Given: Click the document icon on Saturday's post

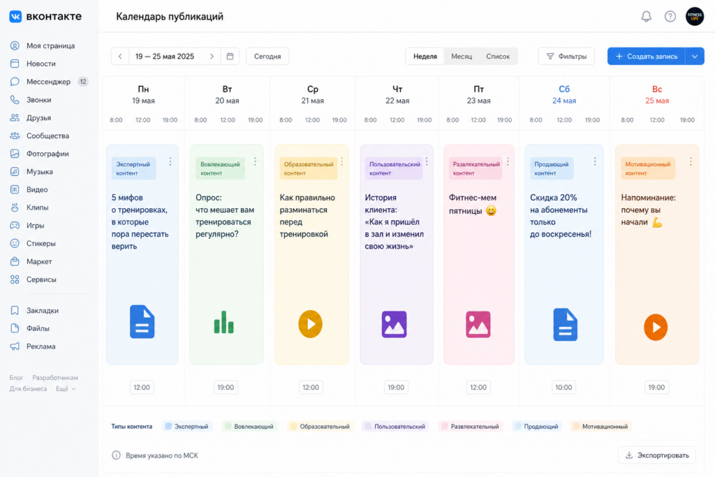Looking at the screenshot, I should 565,325.
